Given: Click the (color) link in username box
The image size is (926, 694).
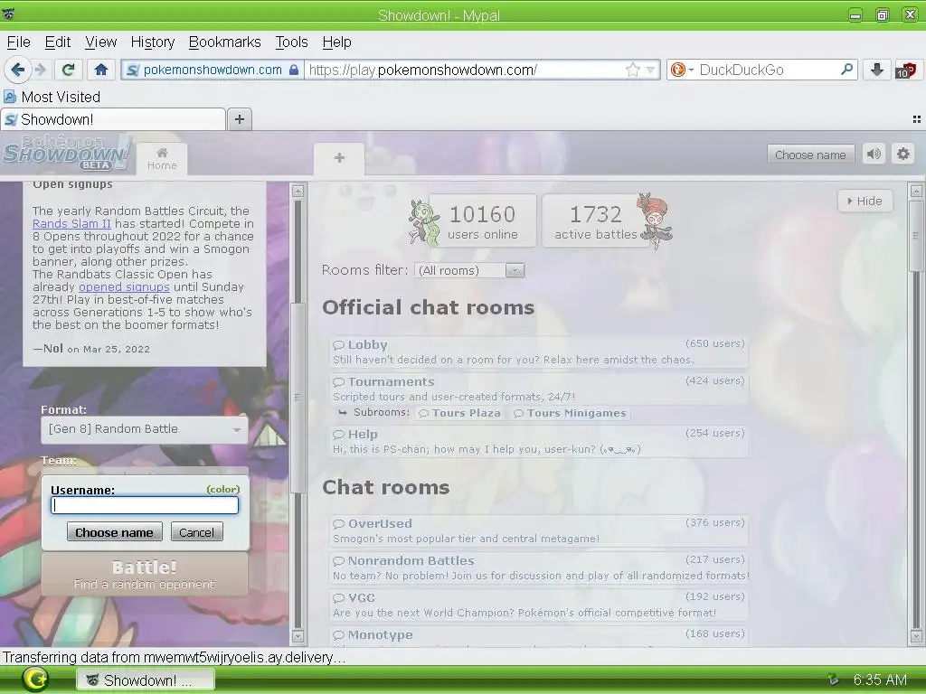Looking at the screenshot, I should pyautogui.click(x=223, y=489).
